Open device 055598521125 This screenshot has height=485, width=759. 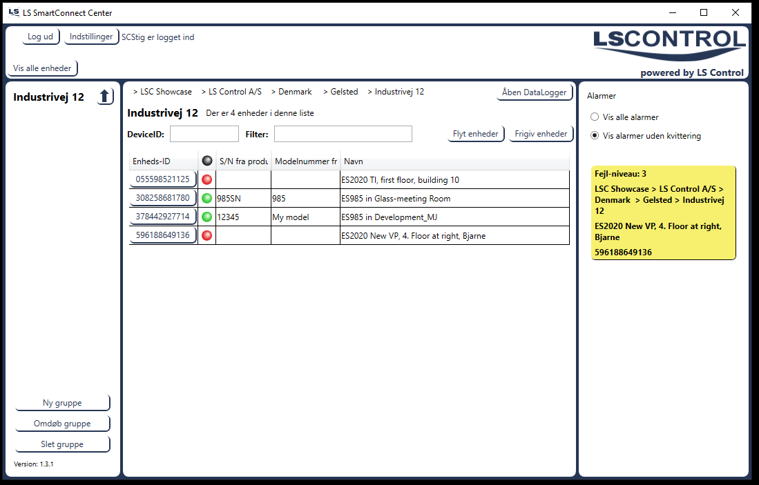pos(163,179)
